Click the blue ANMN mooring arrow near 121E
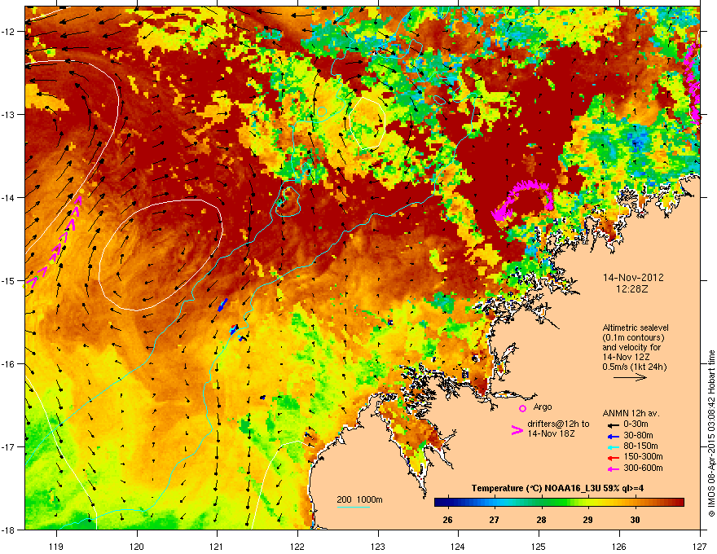This screenshot has width=717, height=554. pos(222,305)
